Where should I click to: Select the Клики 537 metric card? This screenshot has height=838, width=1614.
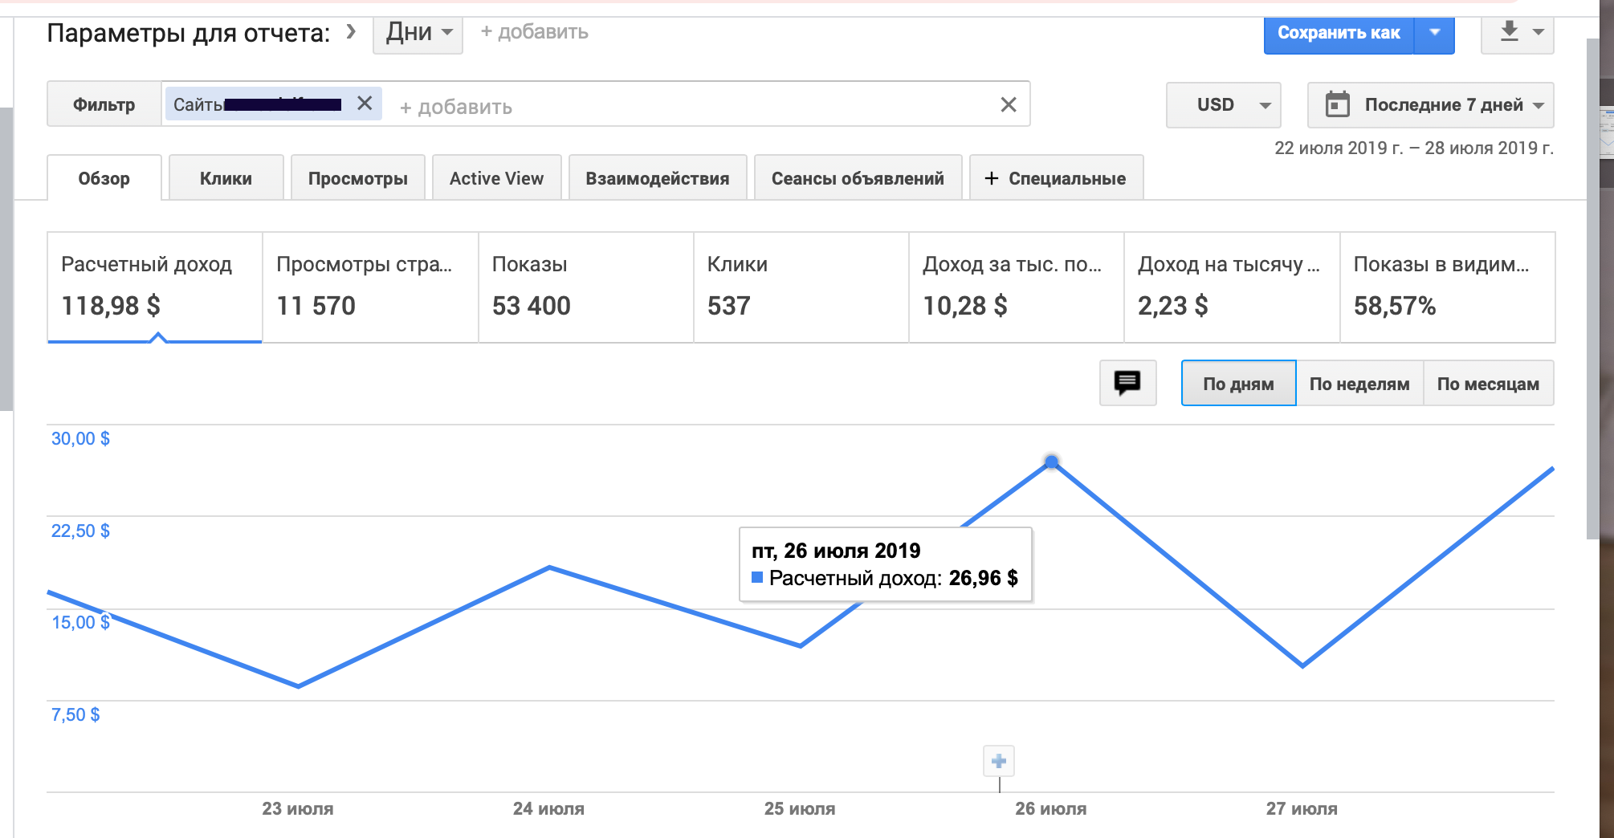pyautogui.click(x=801, y=287)
